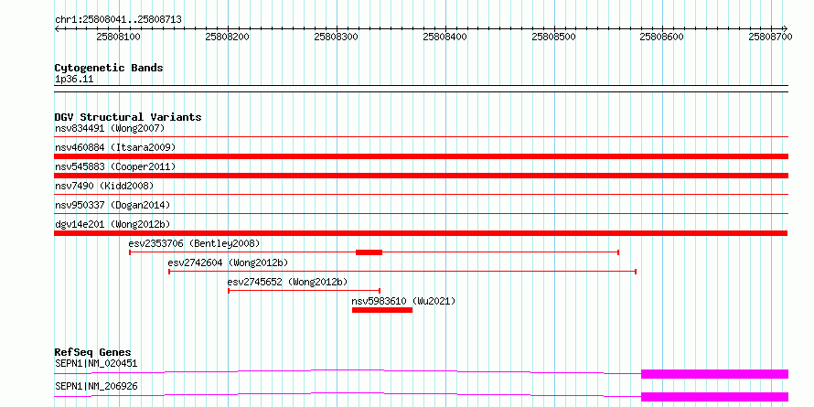The height and width of the screenshot is (407, 814).
Task: Click the intron line of SEPN1|NM_206926
Action: coord(348,393)
